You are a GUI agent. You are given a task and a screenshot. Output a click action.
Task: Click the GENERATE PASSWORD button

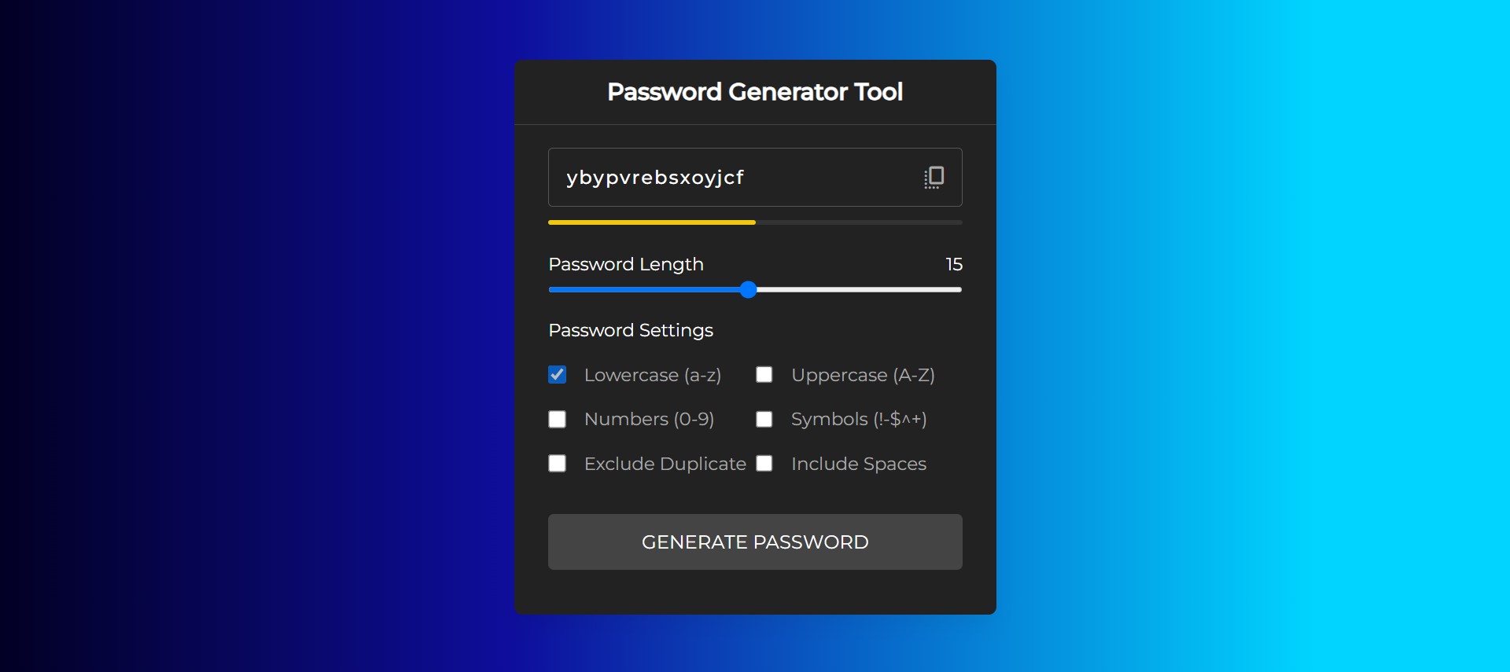tap(755, 542)
